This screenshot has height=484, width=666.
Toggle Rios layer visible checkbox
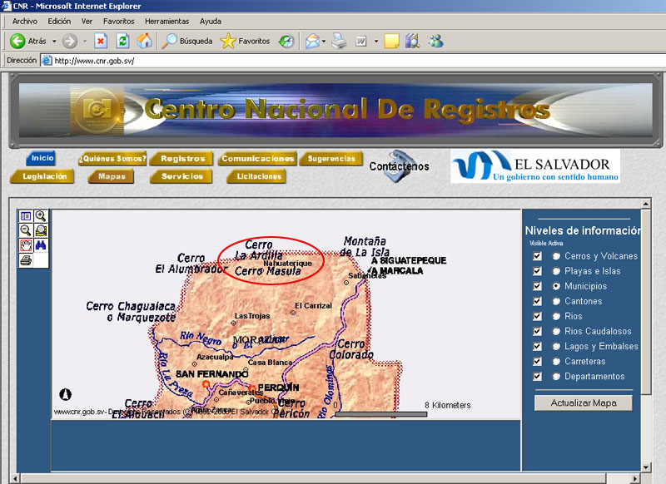pos(537,316)
